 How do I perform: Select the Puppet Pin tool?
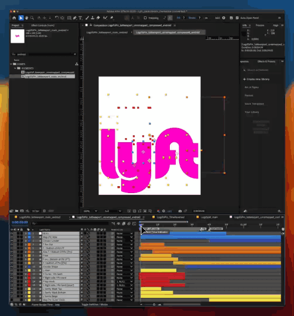[x=111, y=18]
